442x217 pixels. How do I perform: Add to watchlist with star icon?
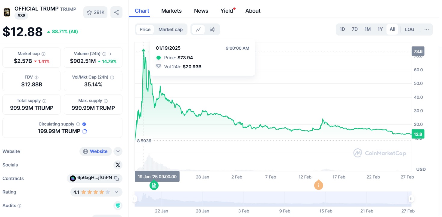tap(95, 12)
